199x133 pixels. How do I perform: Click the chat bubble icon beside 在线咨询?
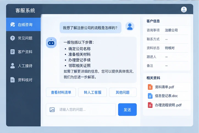tap(13, 25)
